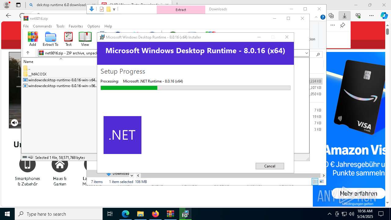
Task: Open more options in Edge downloads panel
Action: (333, 25)
